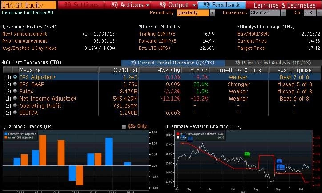Open Current Multiples section link

(x=160, y=27)
